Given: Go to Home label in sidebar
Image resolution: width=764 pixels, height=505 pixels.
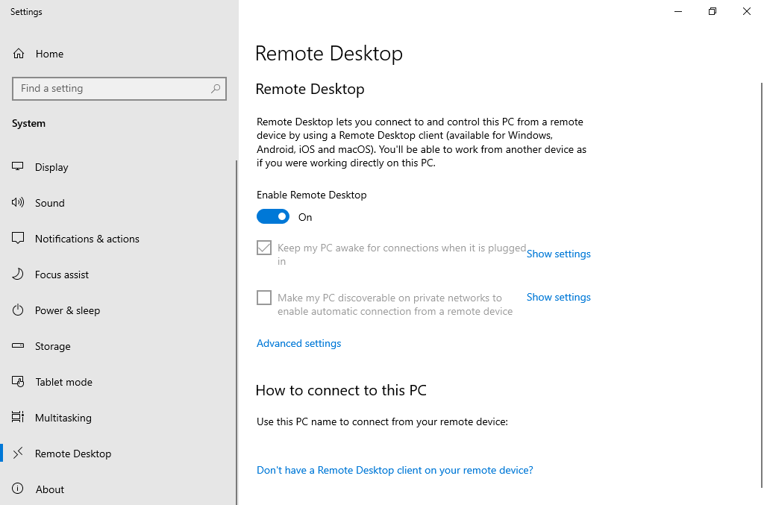Looking at the screenshot, I should [x=49, y=54].
